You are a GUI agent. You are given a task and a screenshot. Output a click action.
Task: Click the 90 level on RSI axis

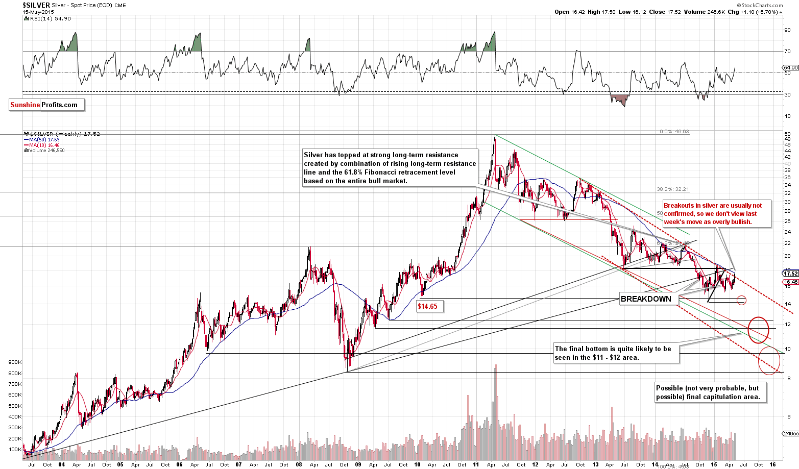[787, 30]
